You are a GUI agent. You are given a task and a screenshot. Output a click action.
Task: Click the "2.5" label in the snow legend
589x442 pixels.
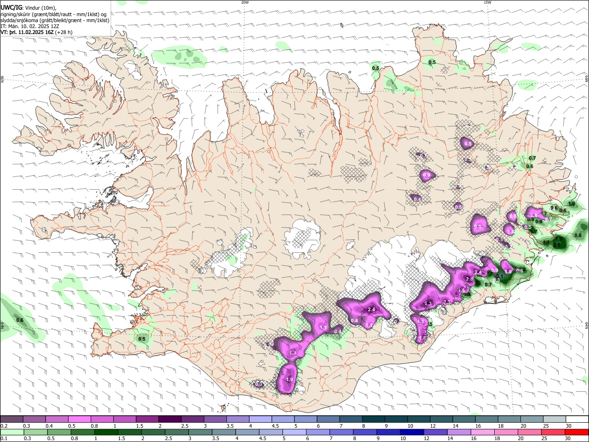[x=185, y=426]
